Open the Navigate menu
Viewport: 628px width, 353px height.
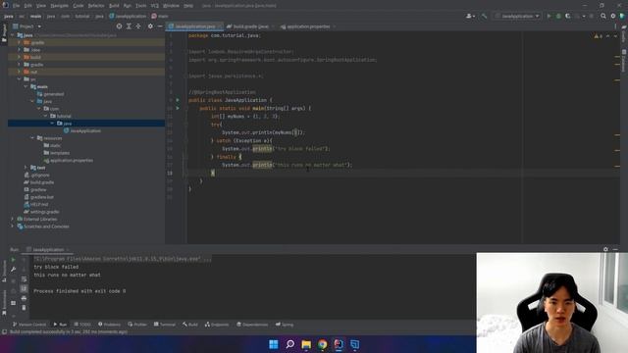click(59, 6)
